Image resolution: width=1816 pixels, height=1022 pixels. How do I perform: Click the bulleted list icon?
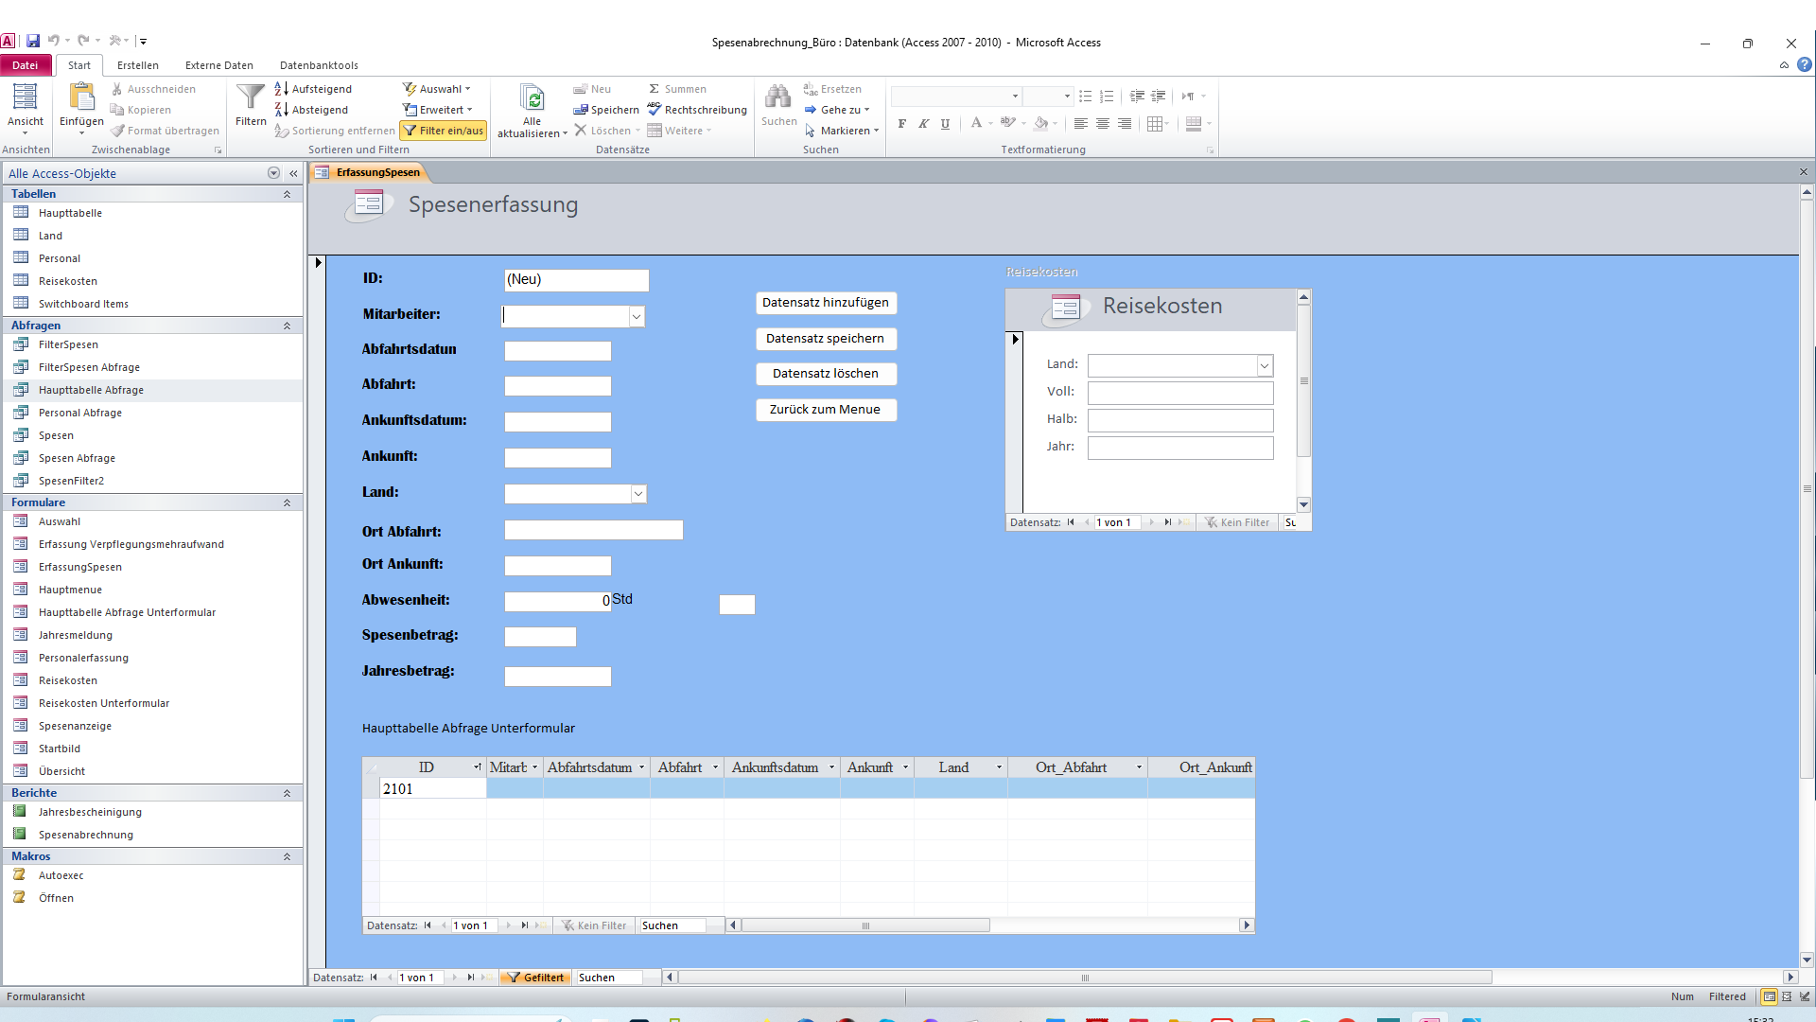[1086, 97]
